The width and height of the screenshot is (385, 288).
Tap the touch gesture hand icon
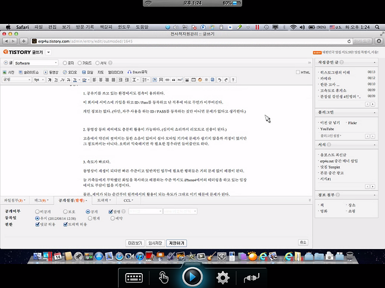tap(164, 278)
